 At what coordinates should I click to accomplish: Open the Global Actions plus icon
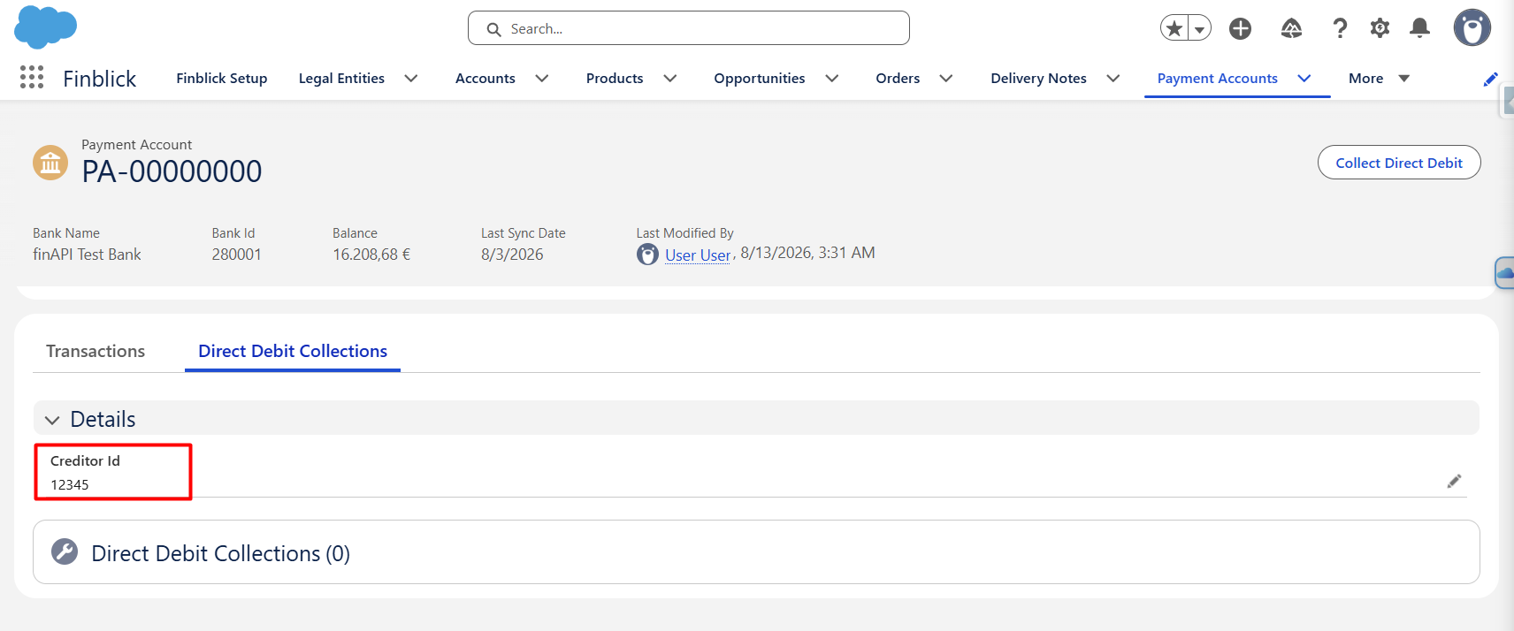point(1240,28)
